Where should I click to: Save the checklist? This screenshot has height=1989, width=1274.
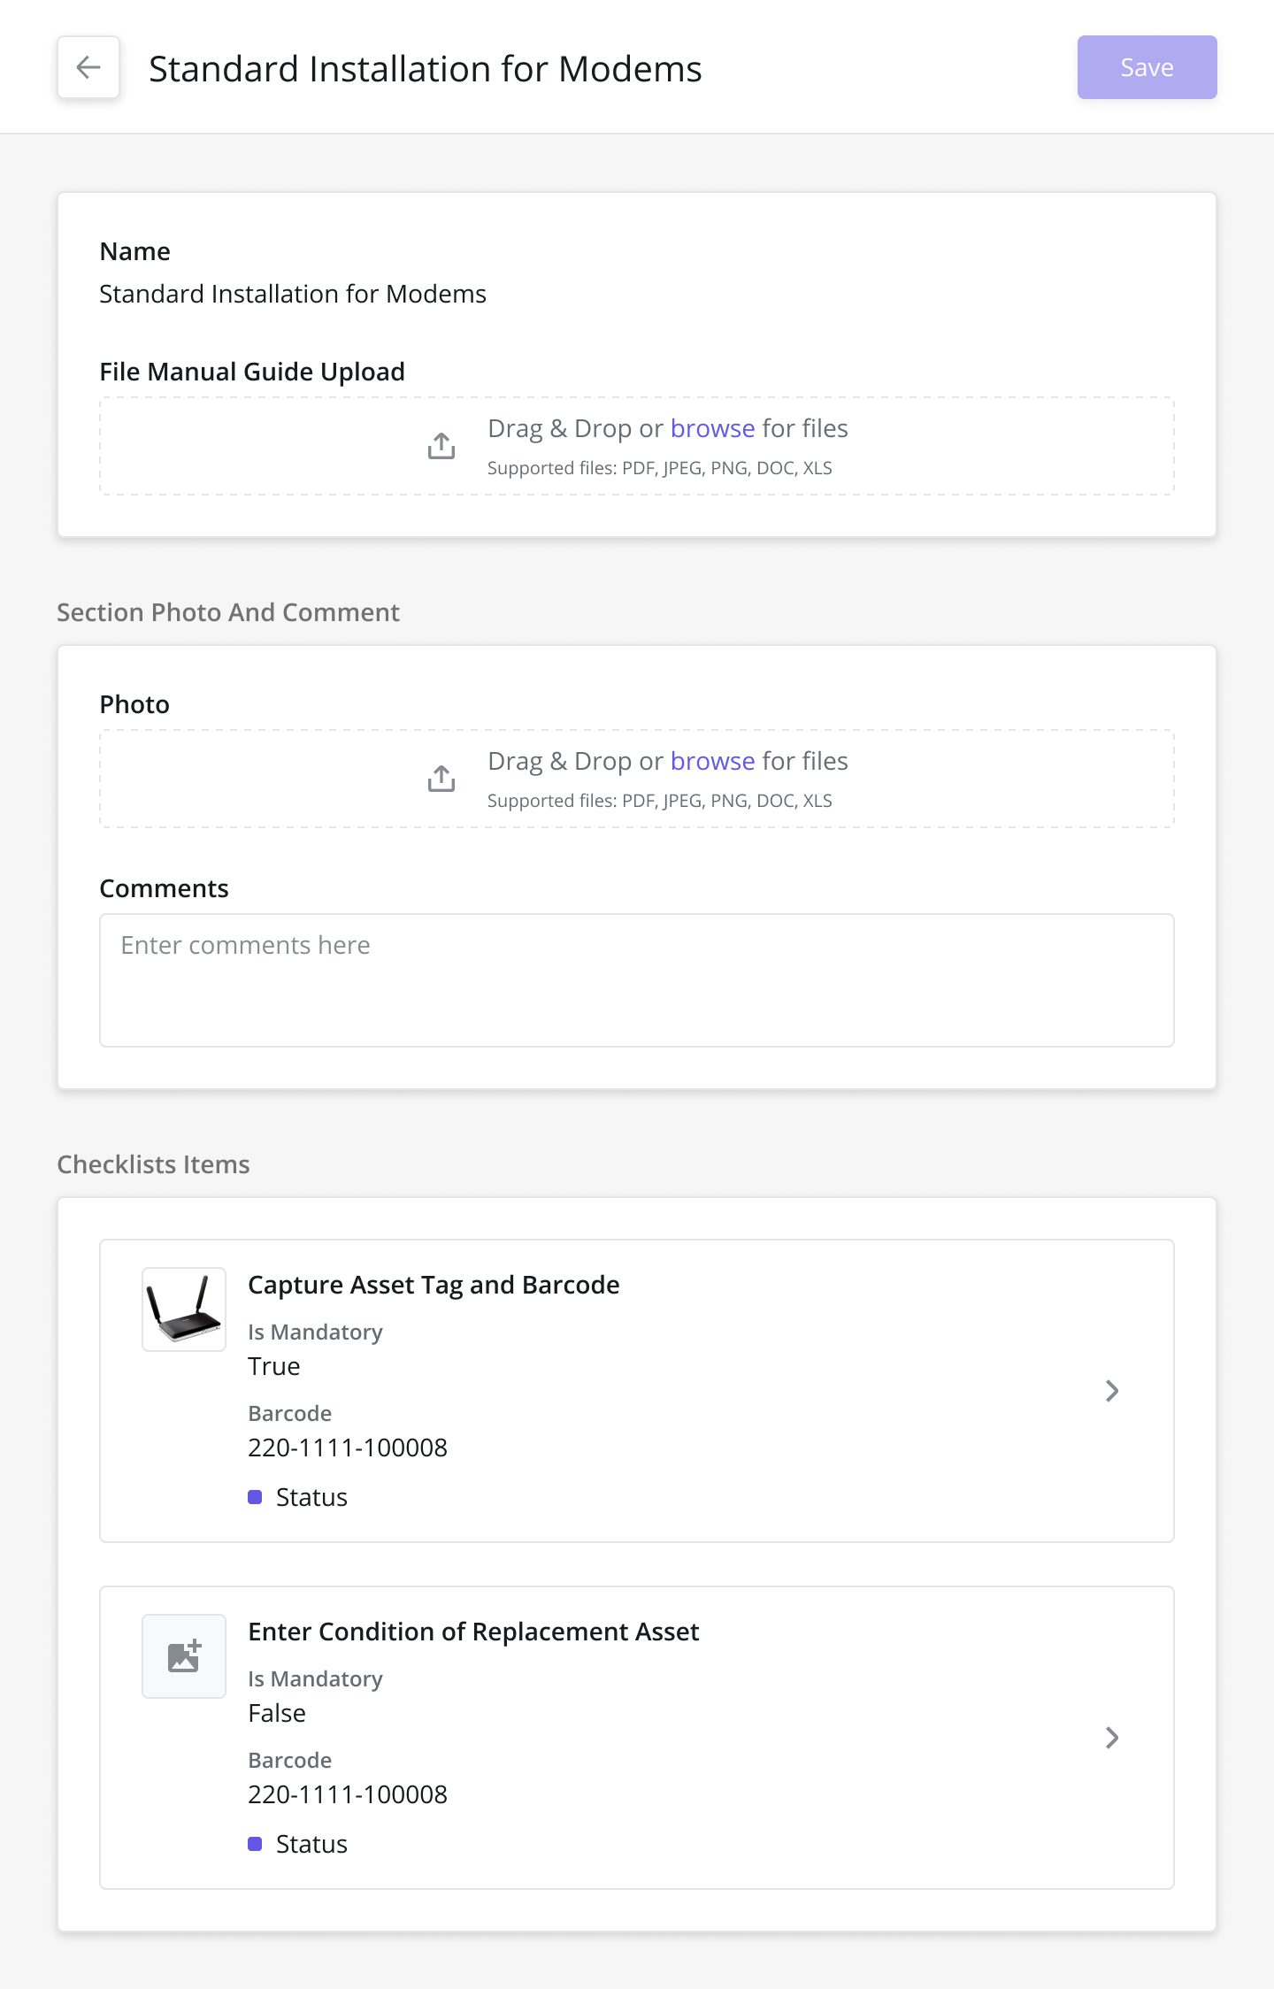pos(1147,67)
